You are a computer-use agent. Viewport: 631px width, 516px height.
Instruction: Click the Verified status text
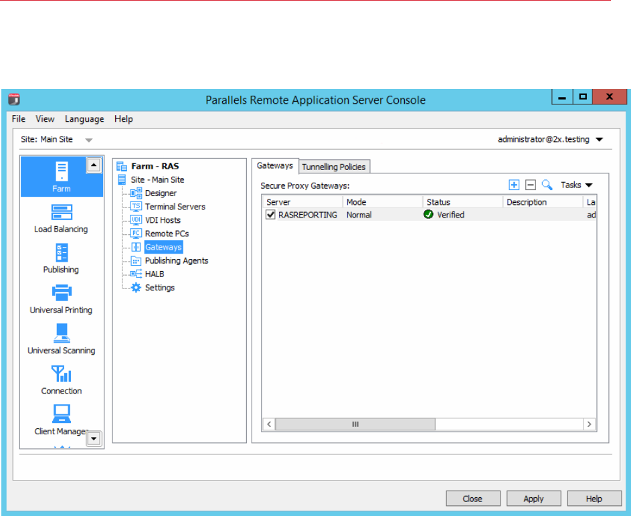tap(451, 215)
